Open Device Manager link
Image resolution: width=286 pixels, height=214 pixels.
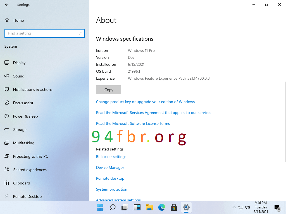click(110, 167)
